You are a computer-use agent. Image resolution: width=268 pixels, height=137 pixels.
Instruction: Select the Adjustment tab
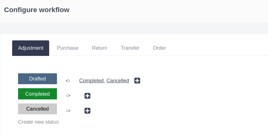31,48
